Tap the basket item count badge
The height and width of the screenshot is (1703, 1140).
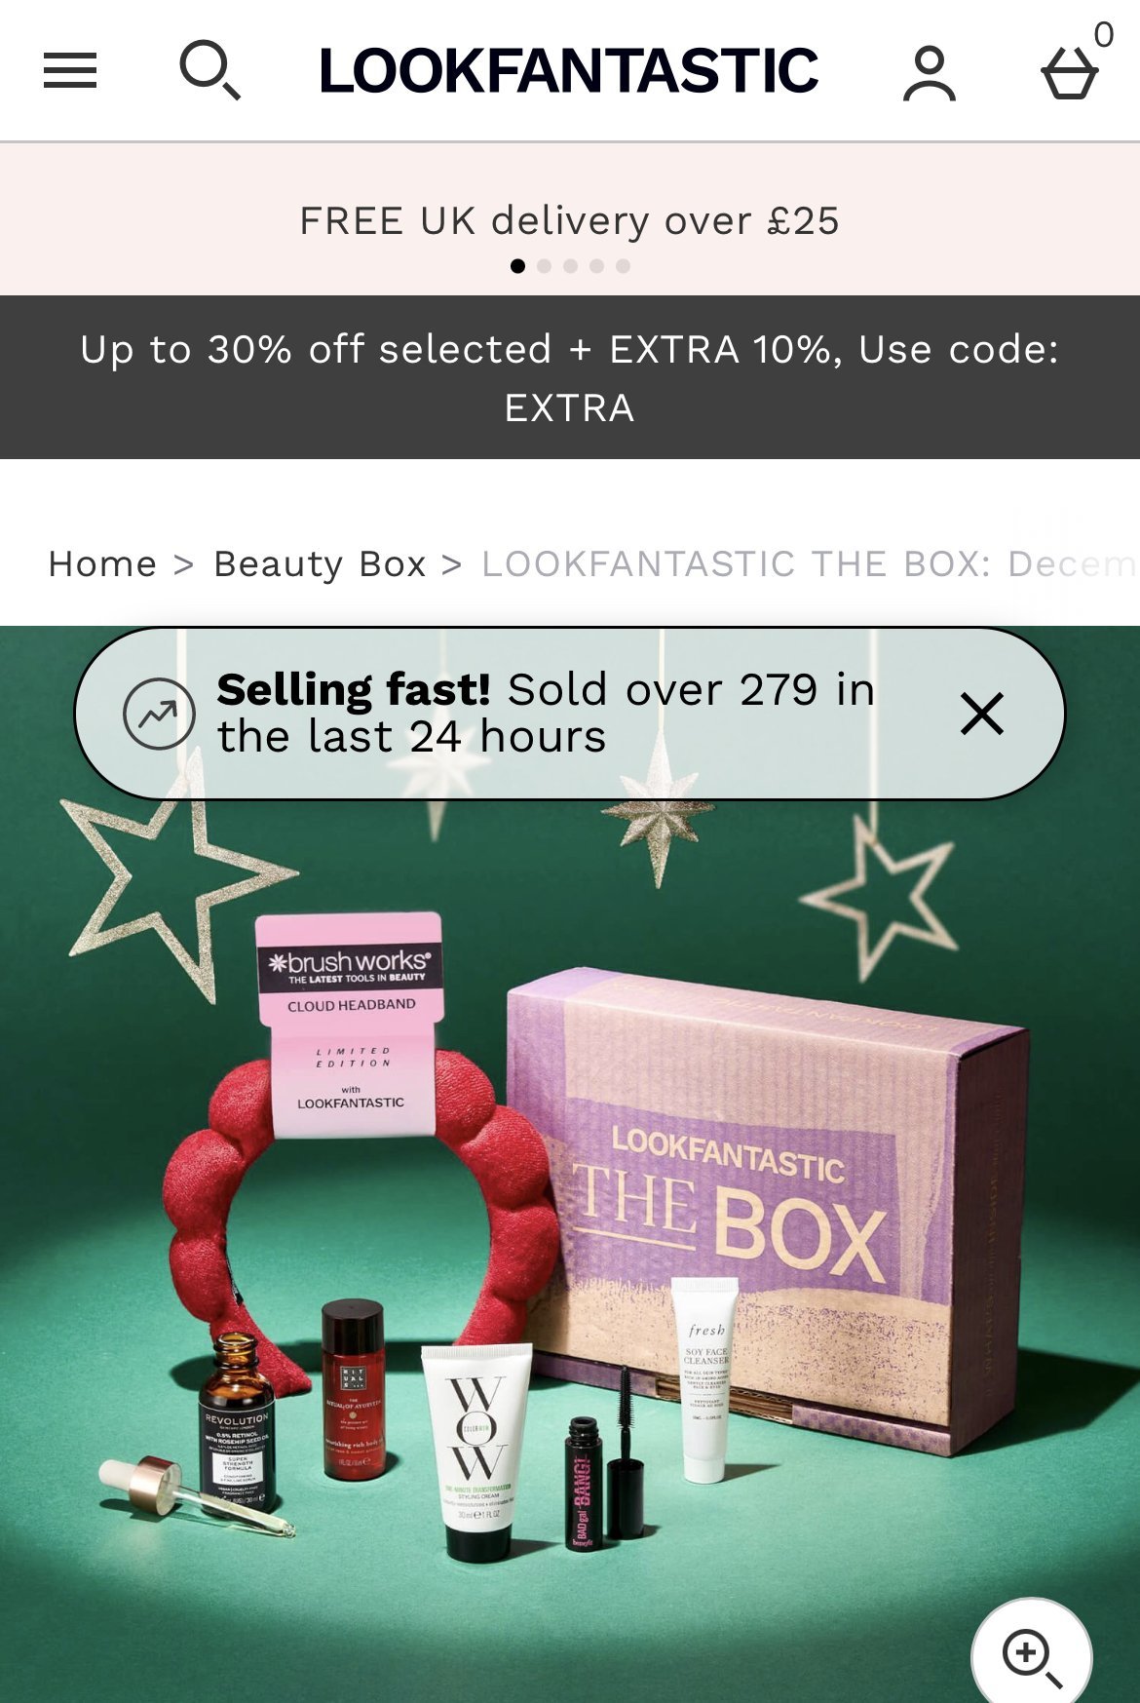pos(1103,34)
